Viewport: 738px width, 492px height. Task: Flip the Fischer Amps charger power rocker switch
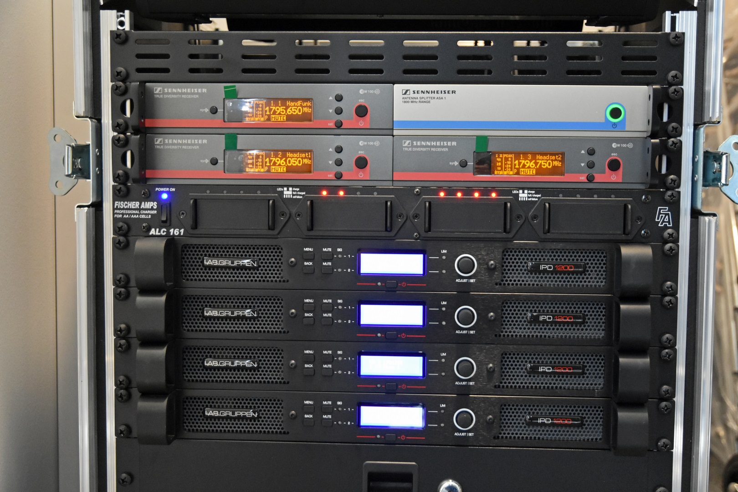click(x=164, y=213)
